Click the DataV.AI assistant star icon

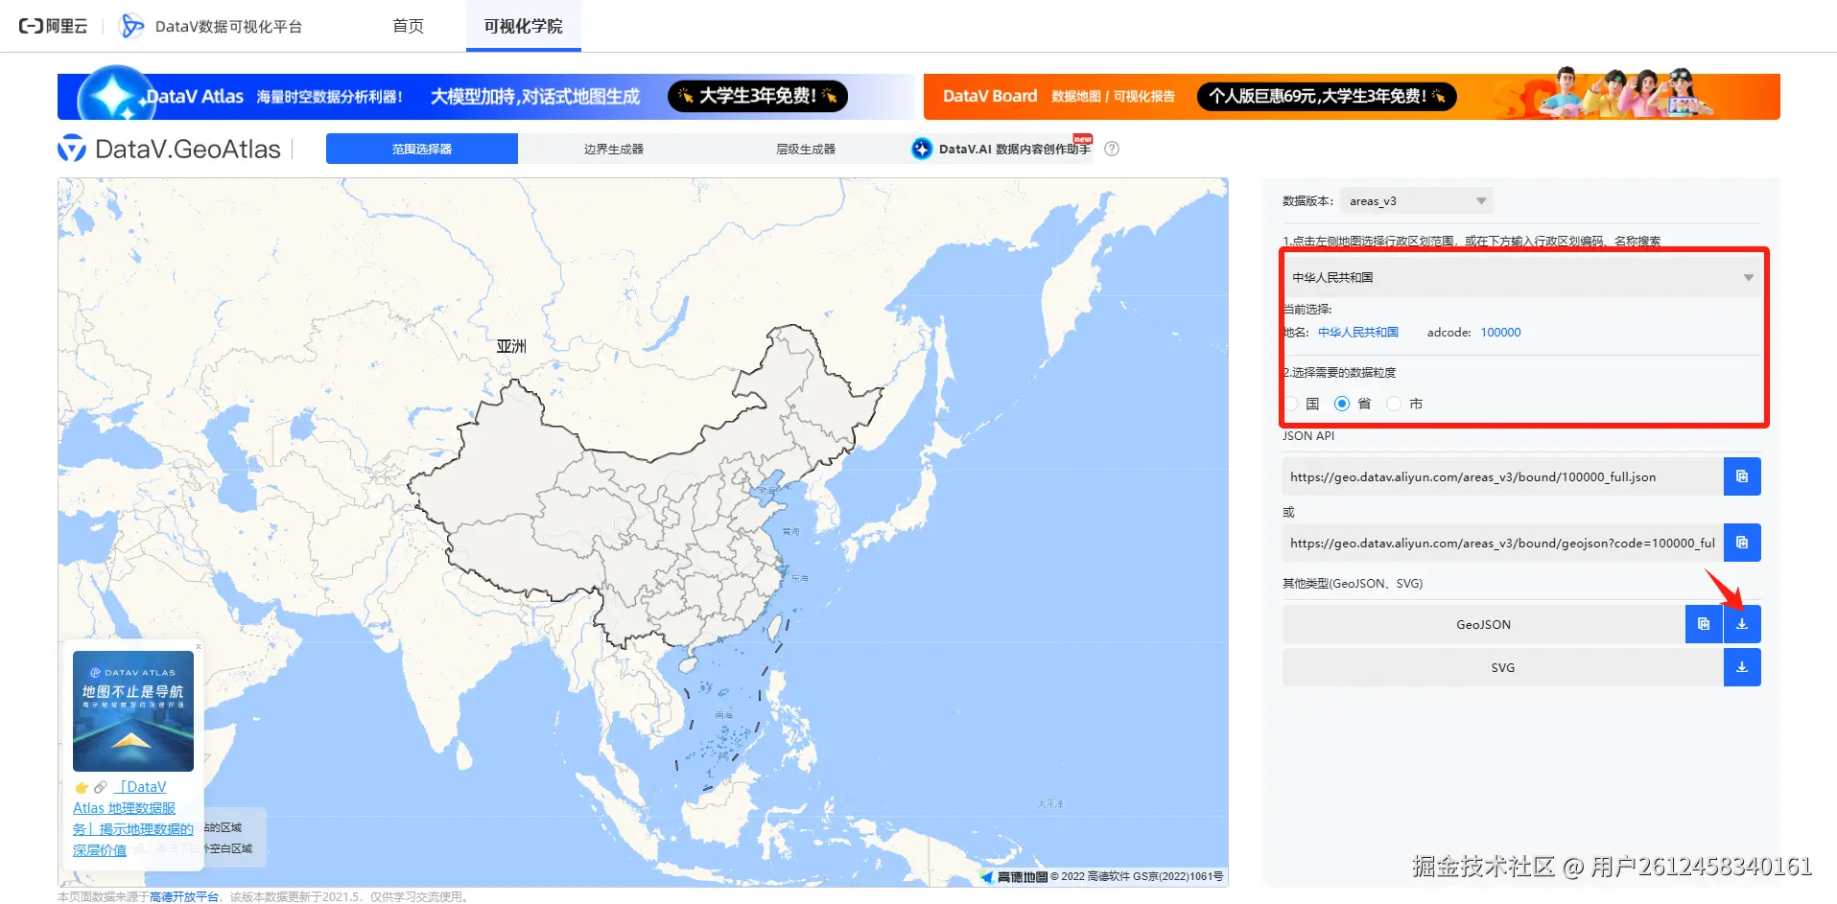click(x=922, y=149)
